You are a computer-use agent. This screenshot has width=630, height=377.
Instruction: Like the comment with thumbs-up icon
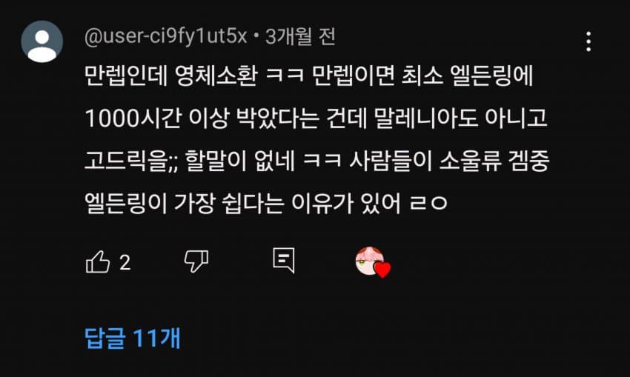[x=98, y=261]
